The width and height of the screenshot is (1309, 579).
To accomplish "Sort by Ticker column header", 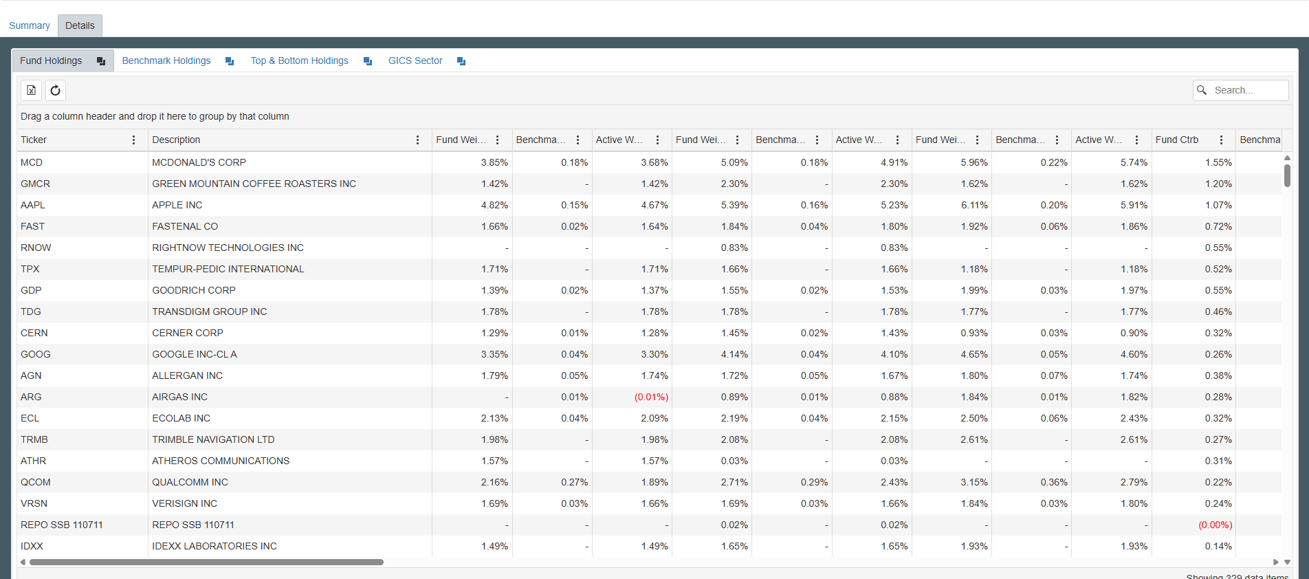I will pos(34,140).
